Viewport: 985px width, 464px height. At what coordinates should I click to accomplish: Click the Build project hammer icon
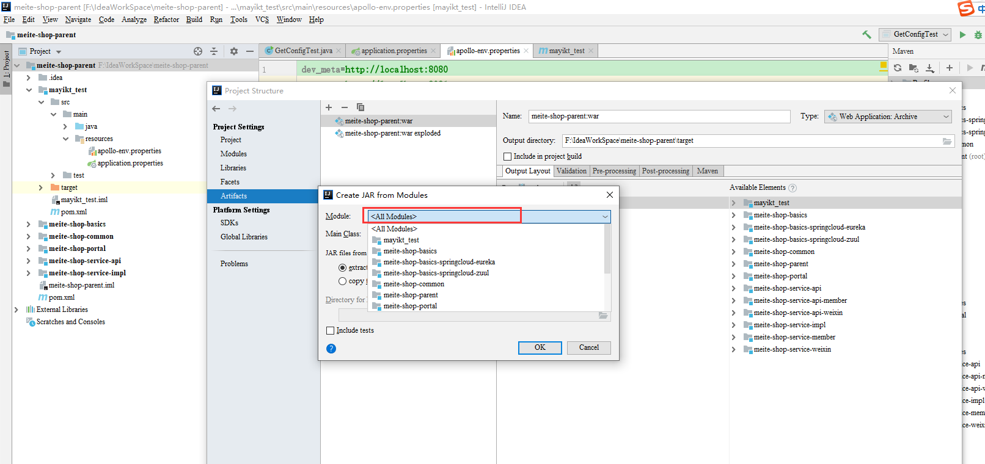[866, 35]
